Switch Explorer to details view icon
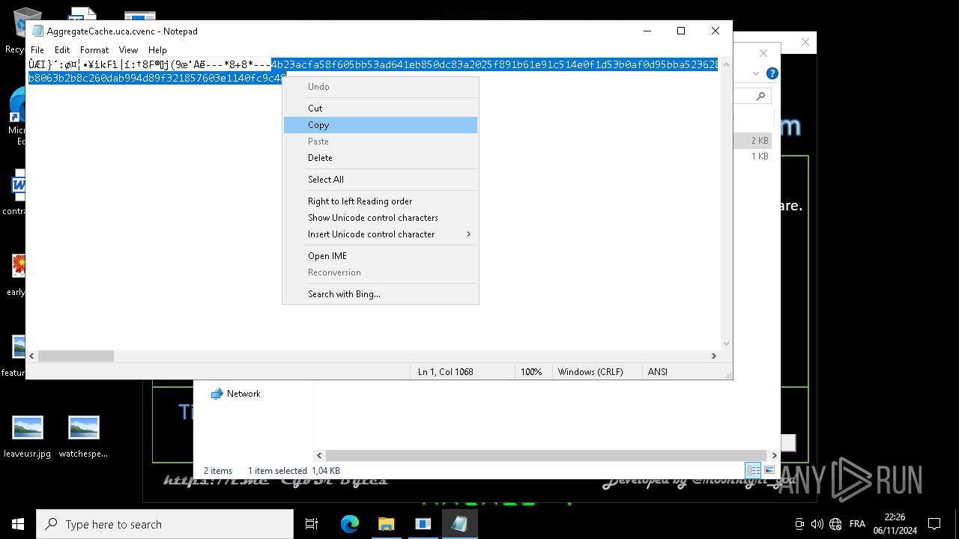The image size is (959, 539). tap(753, 470)
